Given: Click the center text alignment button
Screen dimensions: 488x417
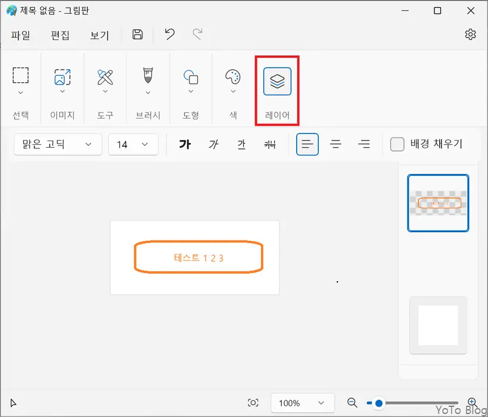Looking at the screenshot, I should click(x=336, y=144).
